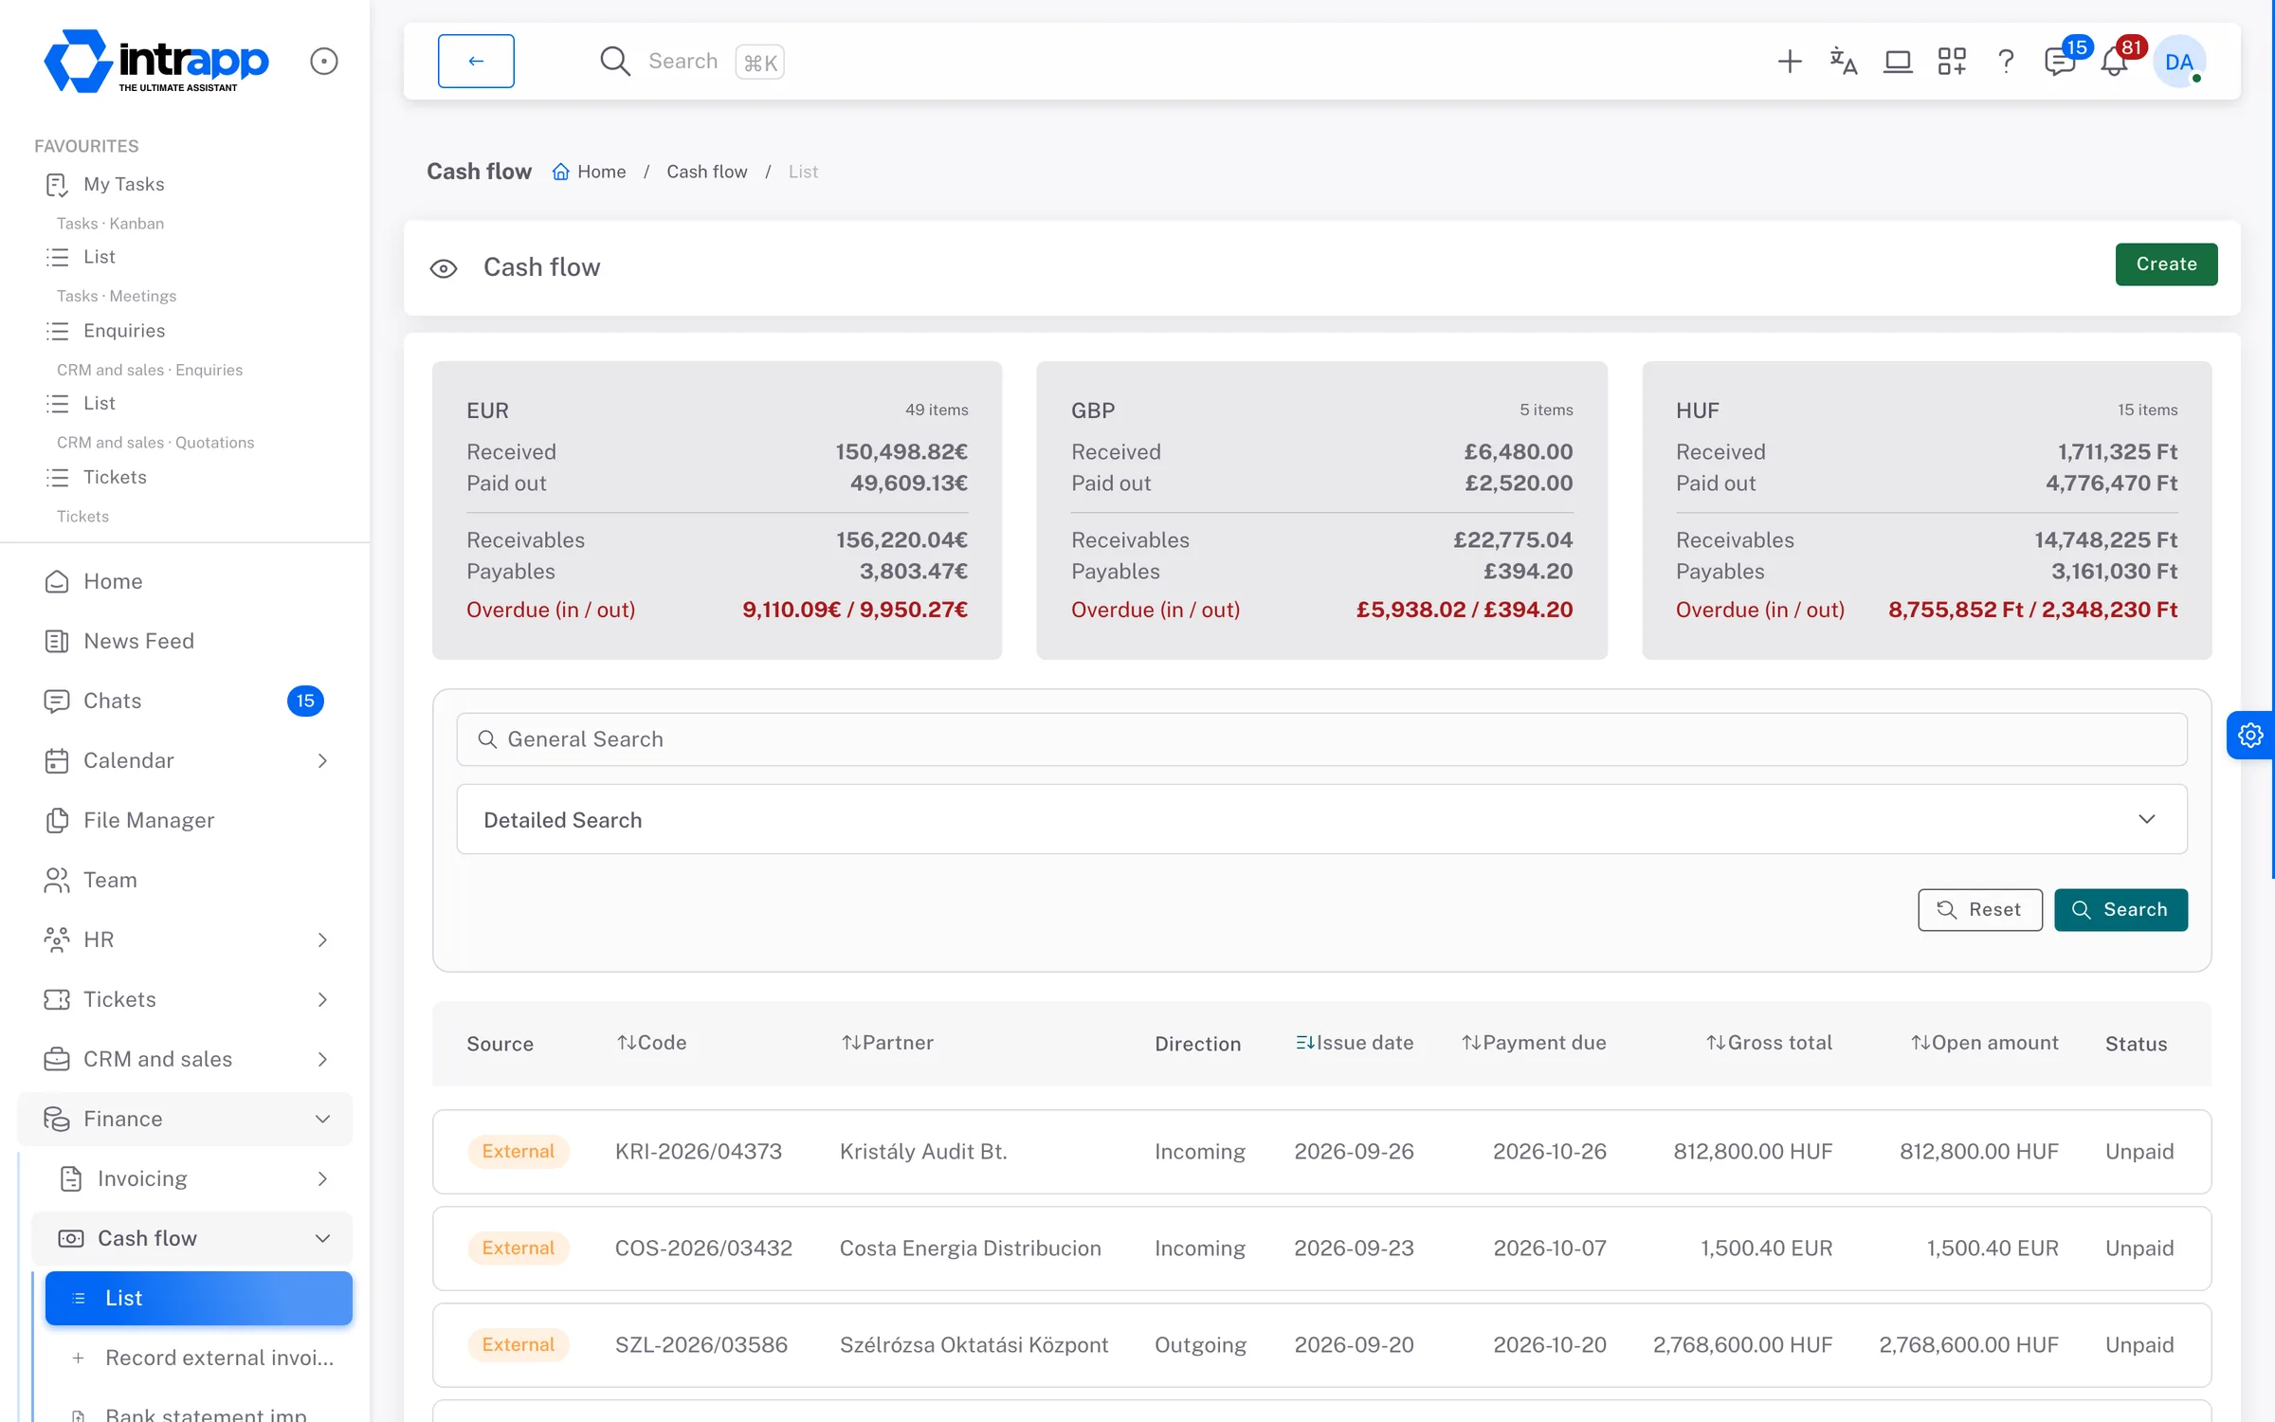Open the DA user avatar menu
Image resolution: width=2275 pixels, height=1422 pixels.
tap(2179, 62)
